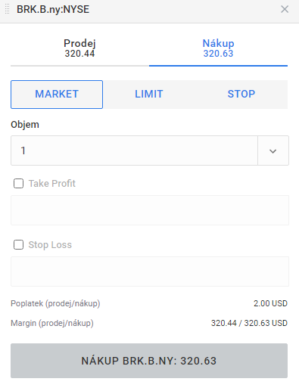The image size is (299, 391).
Task: Click the Stop Loss price field
Action: click(150, 272)
